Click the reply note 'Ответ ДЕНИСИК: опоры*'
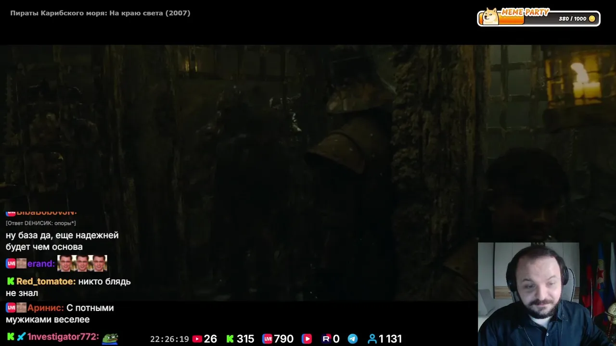Viewport: 616px width, 346px height. (41, 223)
